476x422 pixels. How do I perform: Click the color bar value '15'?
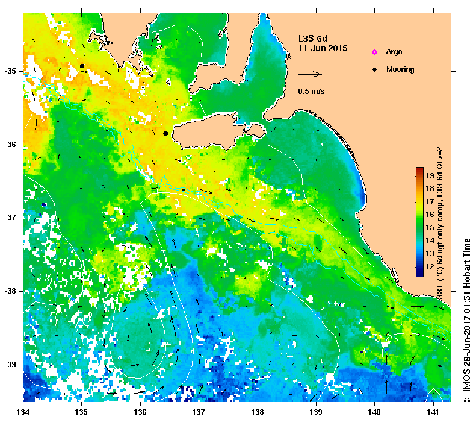[430, 227]
